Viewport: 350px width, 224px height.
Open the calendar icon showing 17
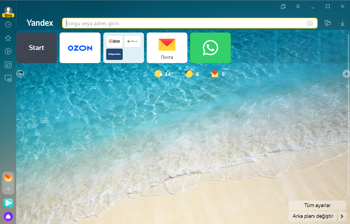click(x=8, y=65)
